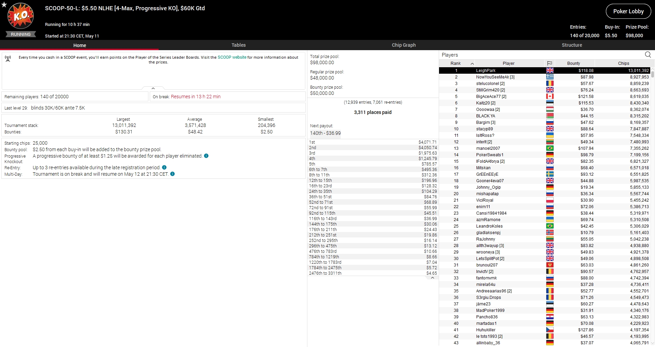Click BigAceAce77's Canada flag icon

(x=550, y=97)
